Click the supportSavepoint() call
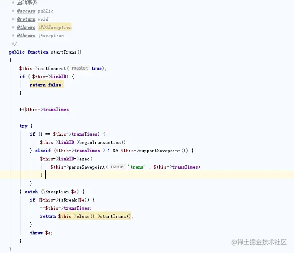Image resolution: width=294 pixels, height=253 pixels. click(x=163, y=151)
